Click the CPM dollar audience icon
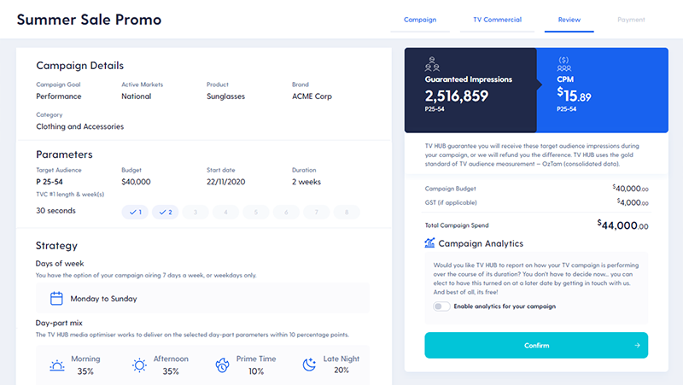683x385 pixels. point(563,65)
